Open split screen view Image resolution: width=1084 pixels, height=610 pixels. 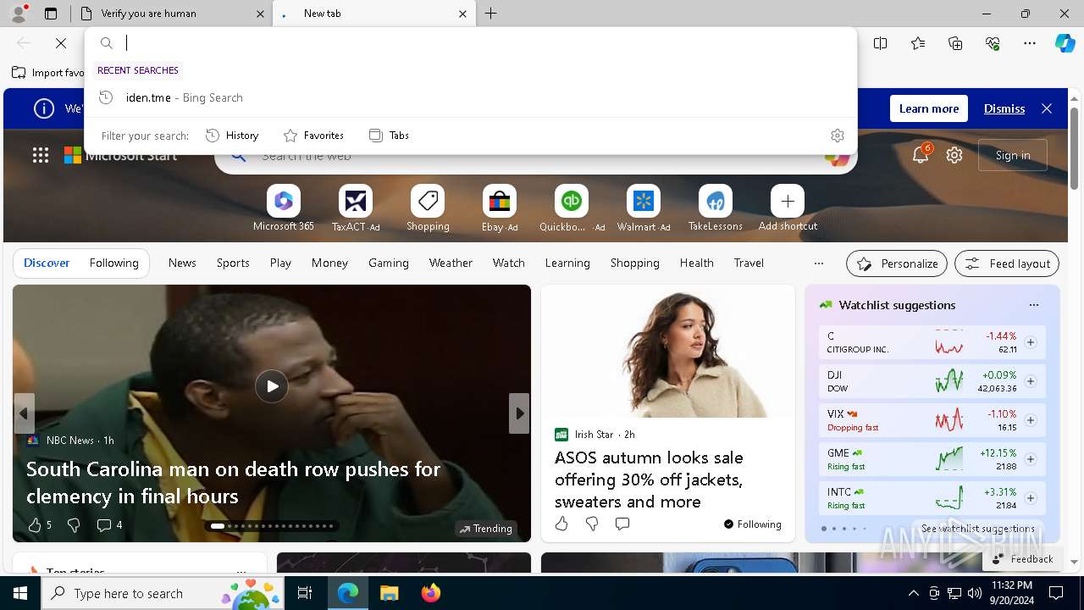(881, 43)
